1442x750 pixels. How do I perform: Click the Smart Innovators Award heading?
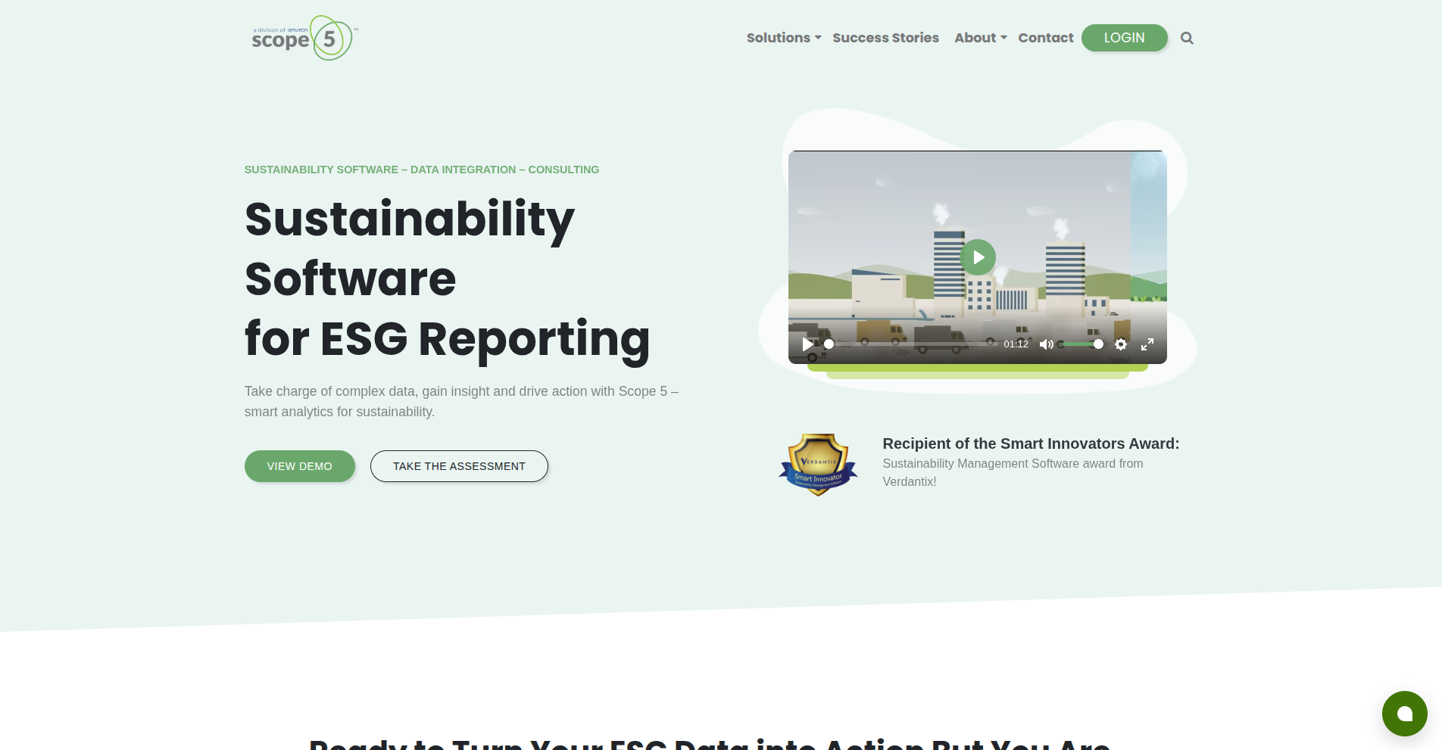pyautogui.click(x=1031, y=443)
